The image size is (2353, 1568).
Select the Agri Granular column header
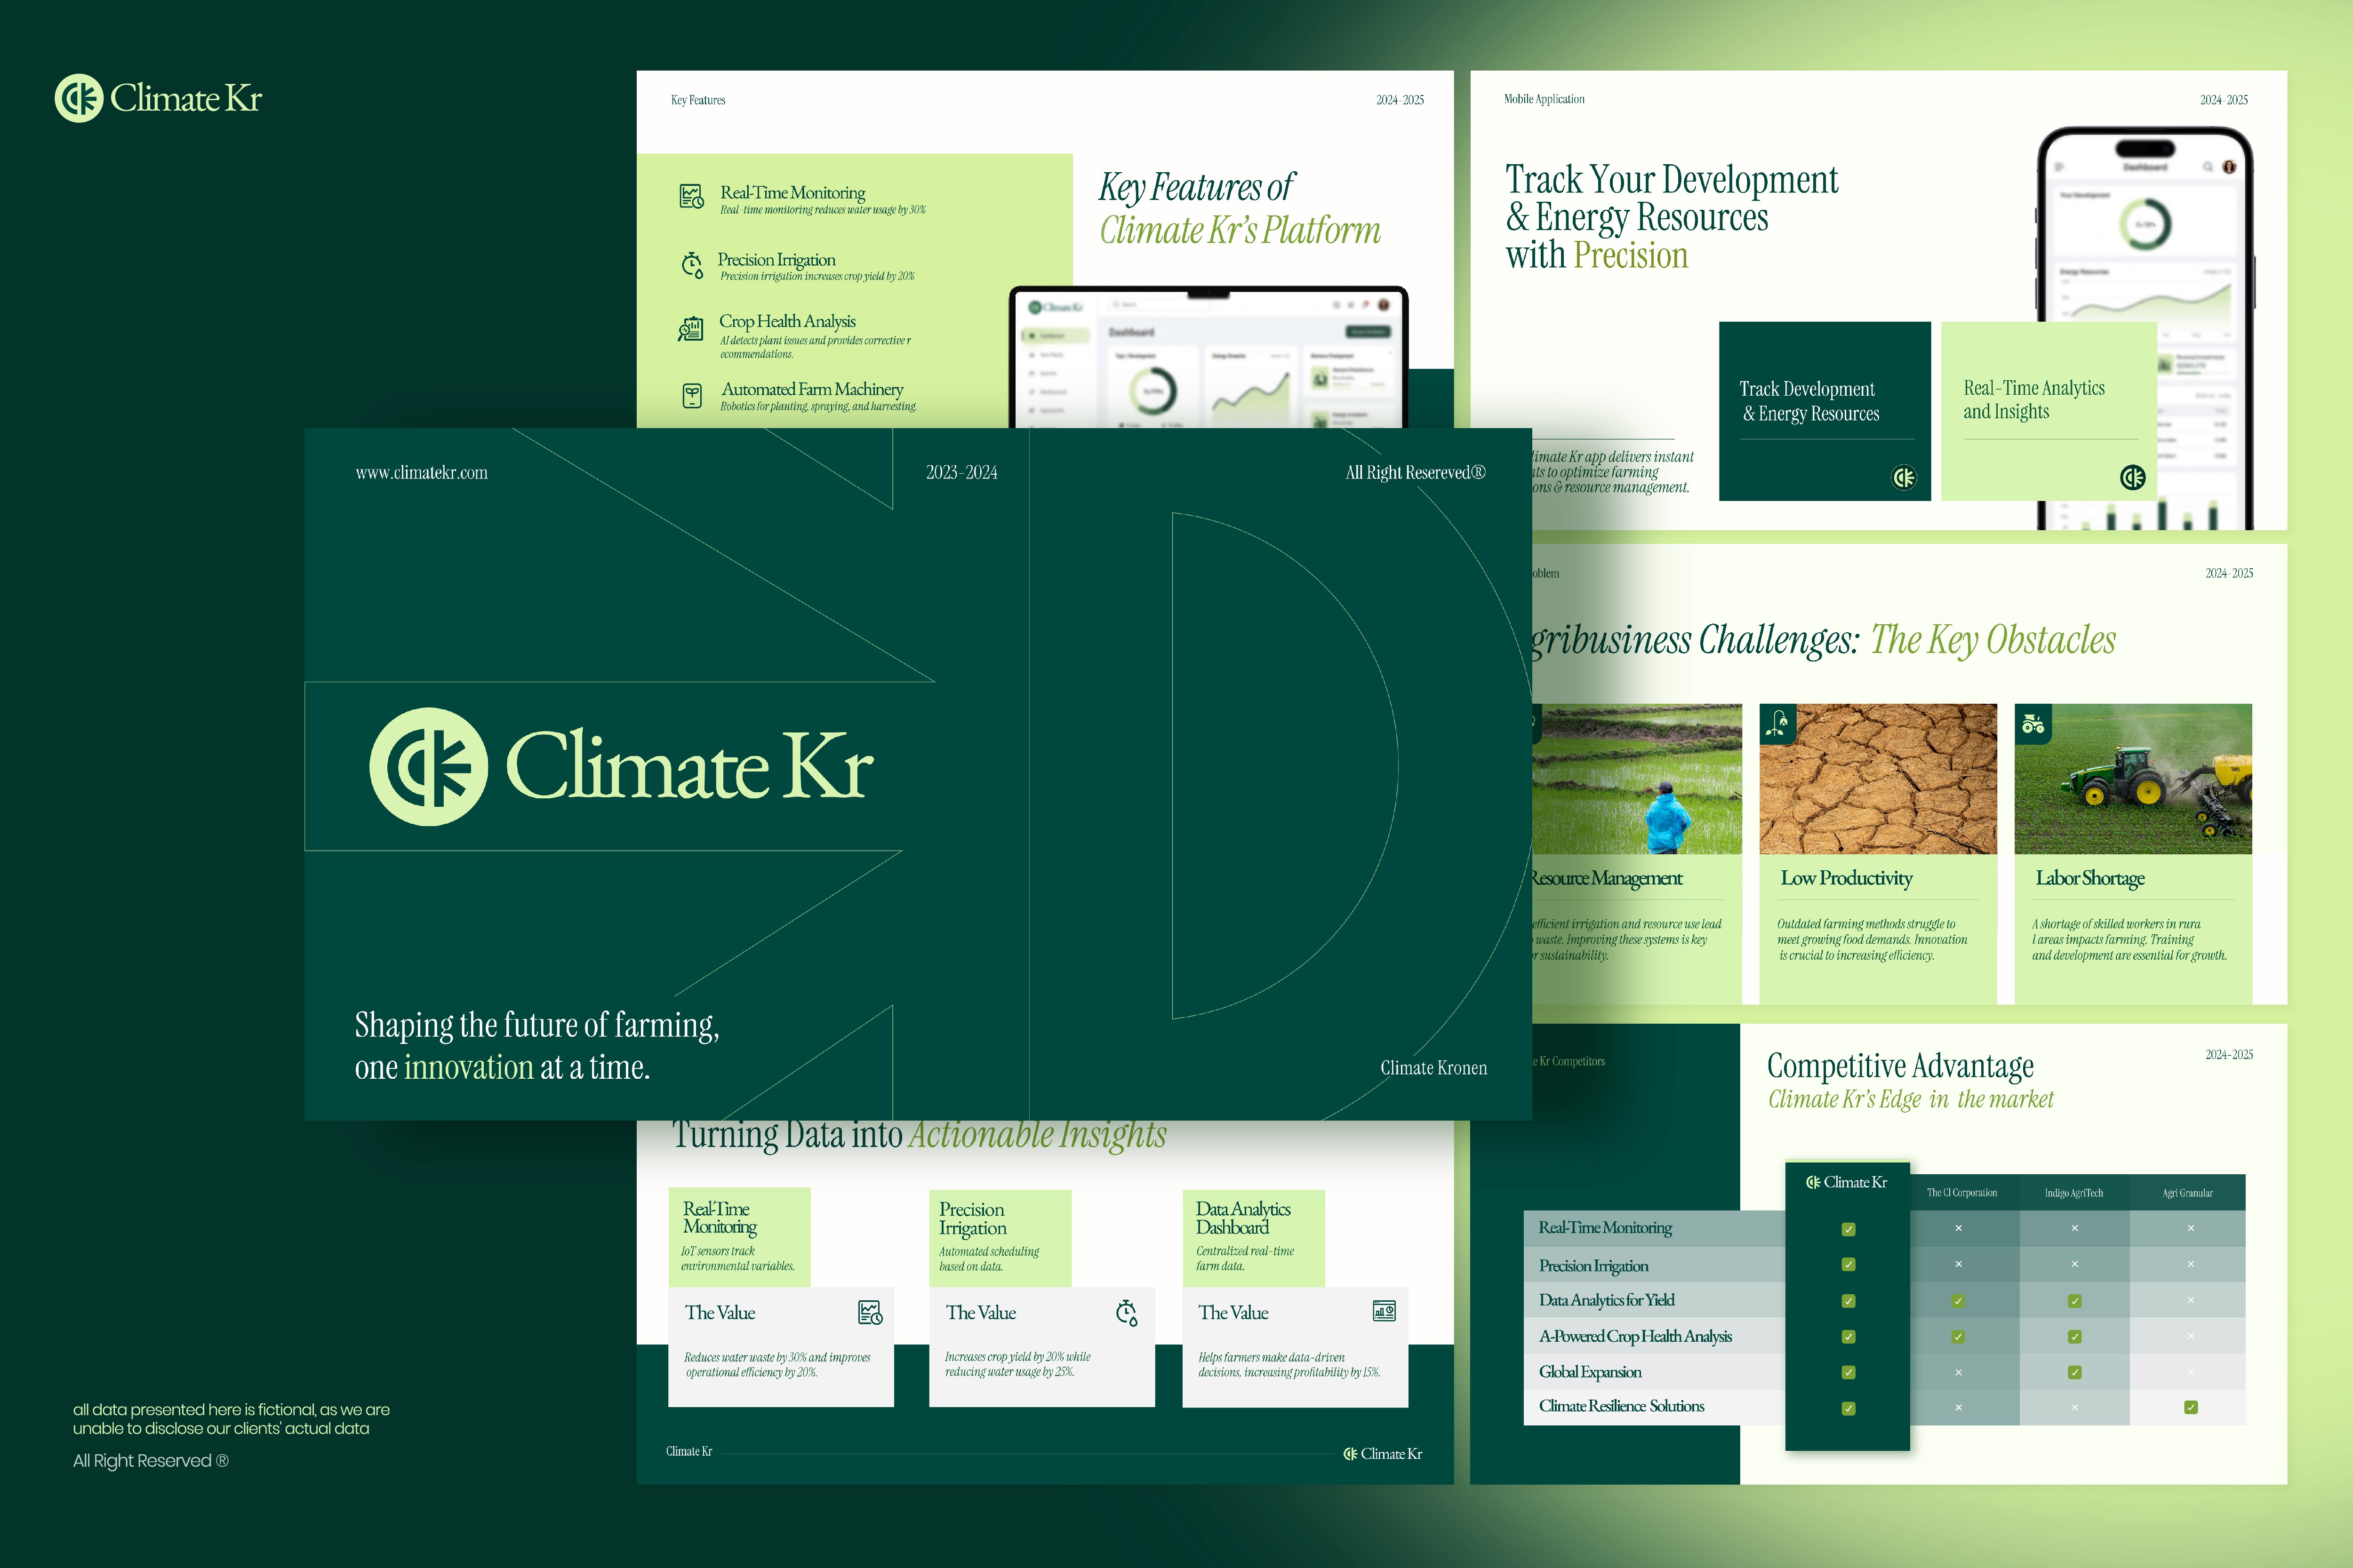point(2187,1192)
